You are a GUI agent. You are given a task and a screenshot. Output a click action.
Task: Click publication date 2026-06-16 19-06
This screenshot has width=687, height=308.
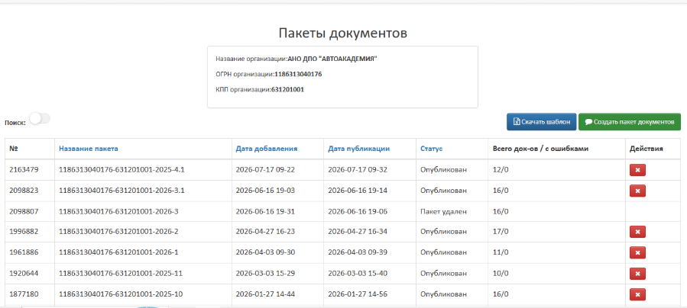pos(358,211)
